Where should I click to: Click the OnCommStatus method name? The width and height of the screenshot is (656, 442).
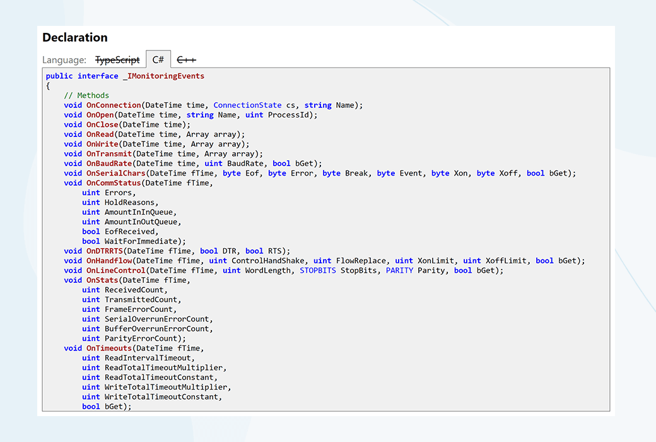tap(114, 183)
